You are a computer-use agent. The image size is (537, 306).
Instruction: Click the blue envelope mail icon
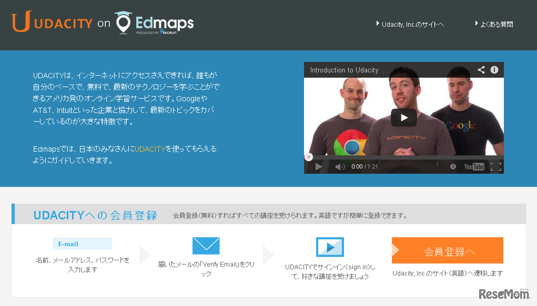(206, 246)
